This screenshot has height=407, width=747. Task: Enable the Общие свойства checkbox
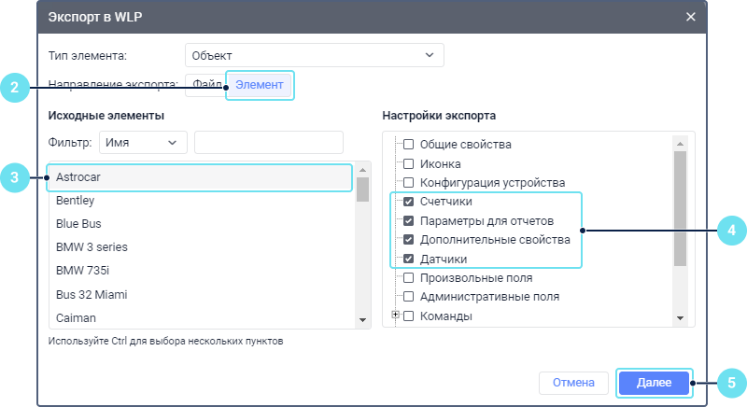point(408,145)
